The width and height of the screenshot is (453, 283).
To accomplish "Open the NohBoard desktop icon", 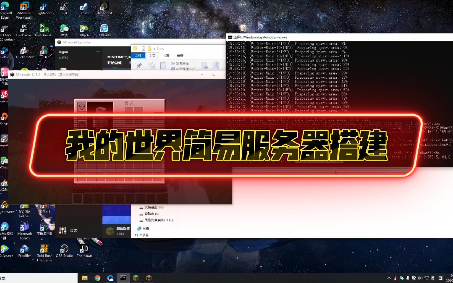I will click(x=44, y=30).
